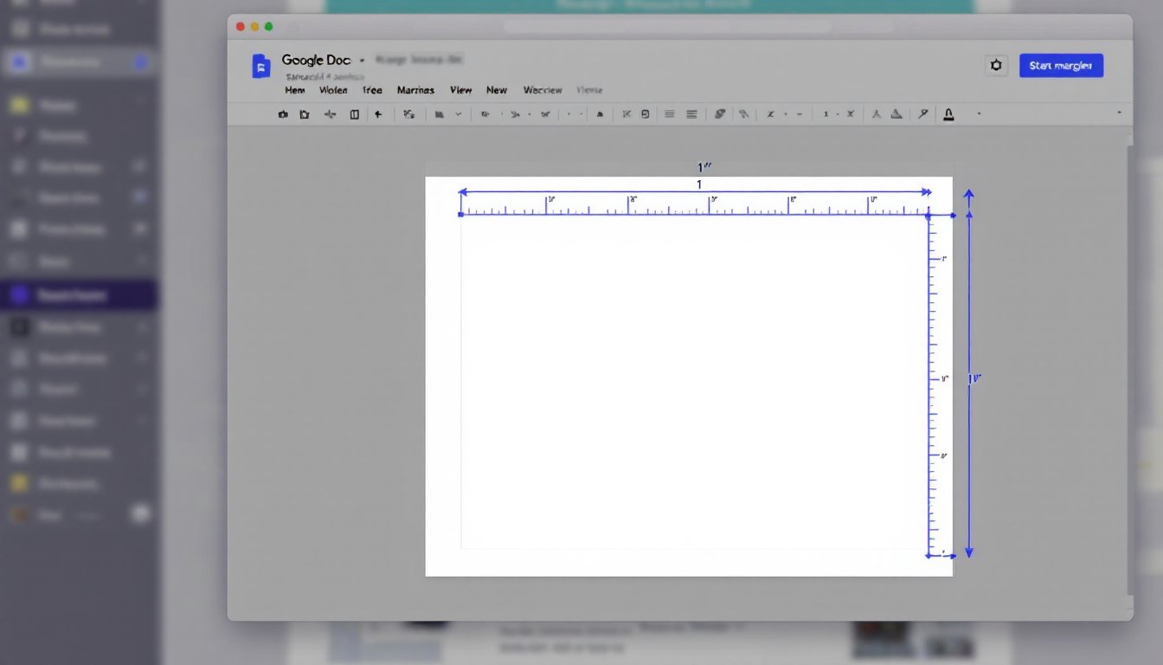Open the 'View' menu
1163x665 pixels.
click(x=460, y=90)
